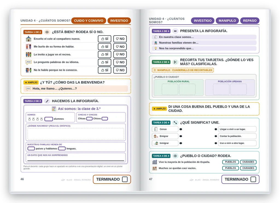280x203 pixels.
Task: Select PUEBLOS for "Vive la mayoría de la población"
Action: coord(230,162)
